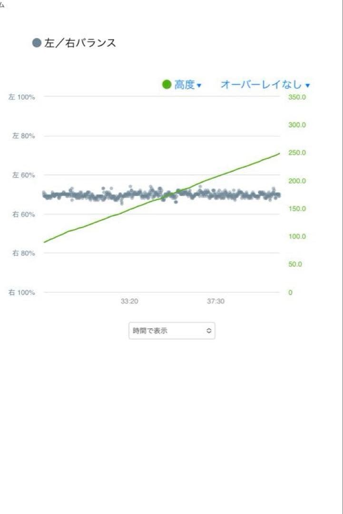Click the 350.0 altitude axis value
Viewport: 343px width, 514px height.
[297, 97]
